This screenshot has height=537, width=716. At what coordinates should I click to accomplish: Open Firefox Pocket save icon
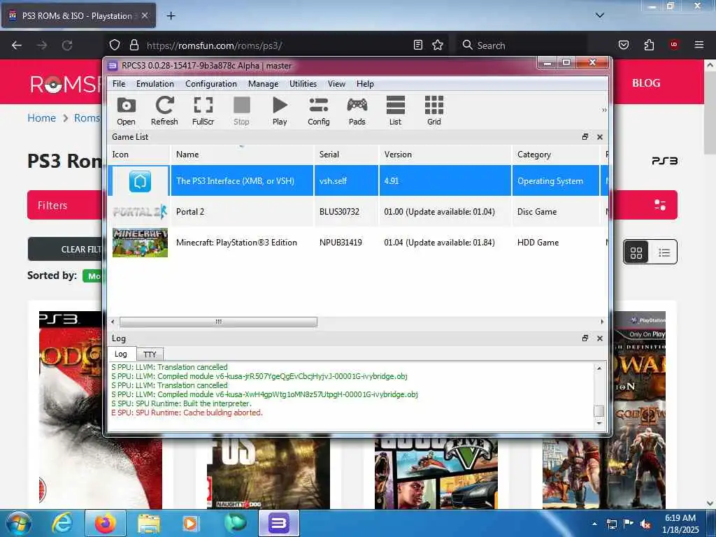(624, 45)
